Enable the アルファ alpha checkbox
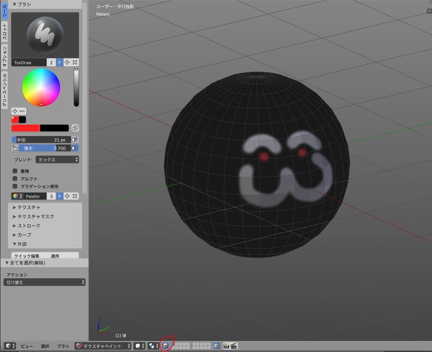The height and width of the screenshot is (352, 432). (15, 179)
